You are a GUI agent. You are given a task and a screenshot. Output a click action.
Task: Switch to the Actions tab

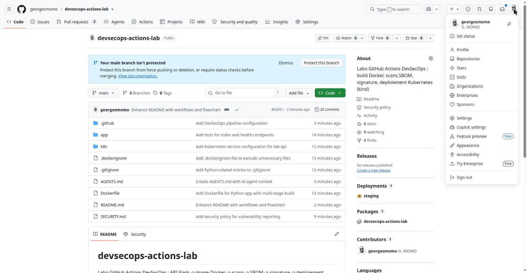[x=142, y=22]
